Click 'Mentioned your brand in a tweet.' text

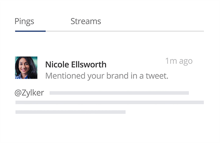pos(107,76)
